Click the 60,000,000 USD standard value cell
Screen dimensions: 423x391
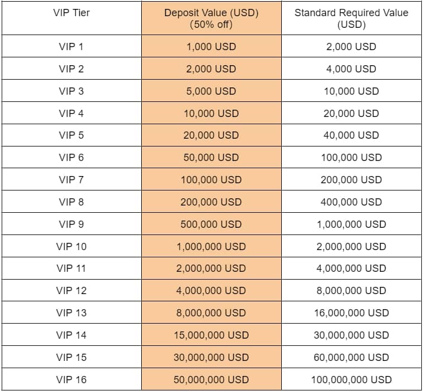pos(351,358)
